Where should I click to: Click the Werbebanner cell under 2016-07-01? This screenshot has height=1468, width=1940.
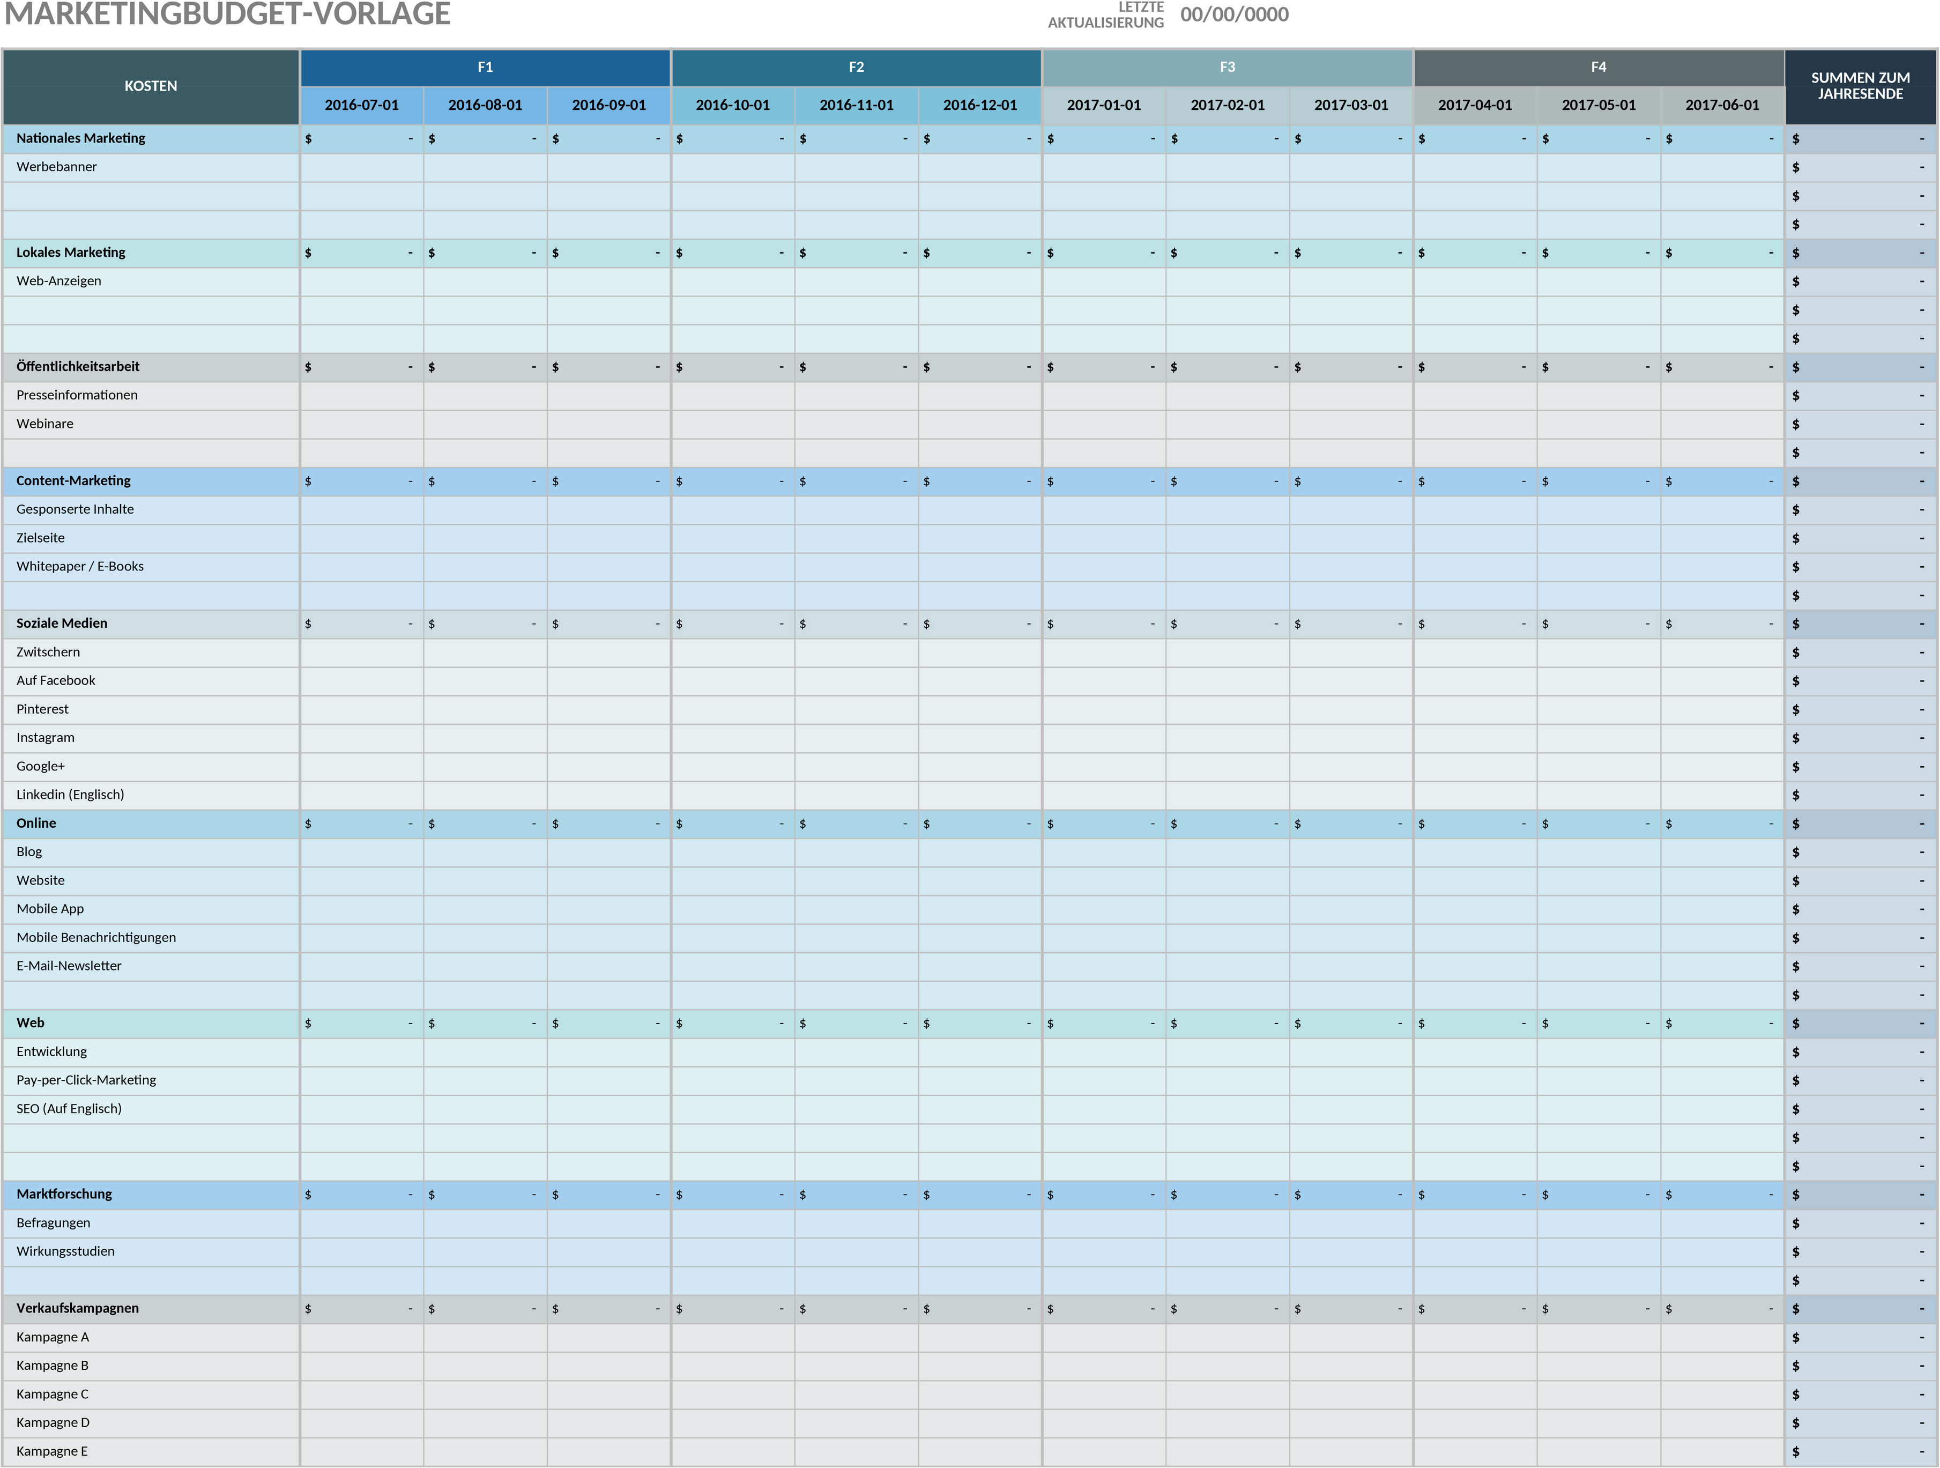coord(361,167)
